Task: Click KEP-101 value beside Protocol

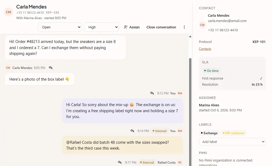Action: [x=259, y=42]
